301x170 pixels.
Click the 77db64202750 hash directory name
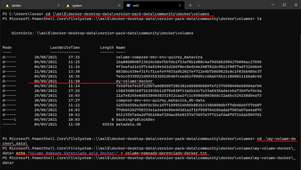(x=189, y=110)
